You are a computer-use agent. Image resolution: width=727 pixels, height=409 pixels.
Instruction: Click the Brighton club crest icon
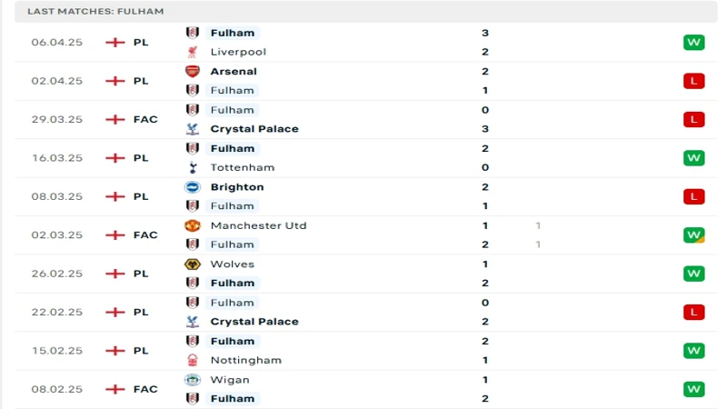click(x=193, y=187)
